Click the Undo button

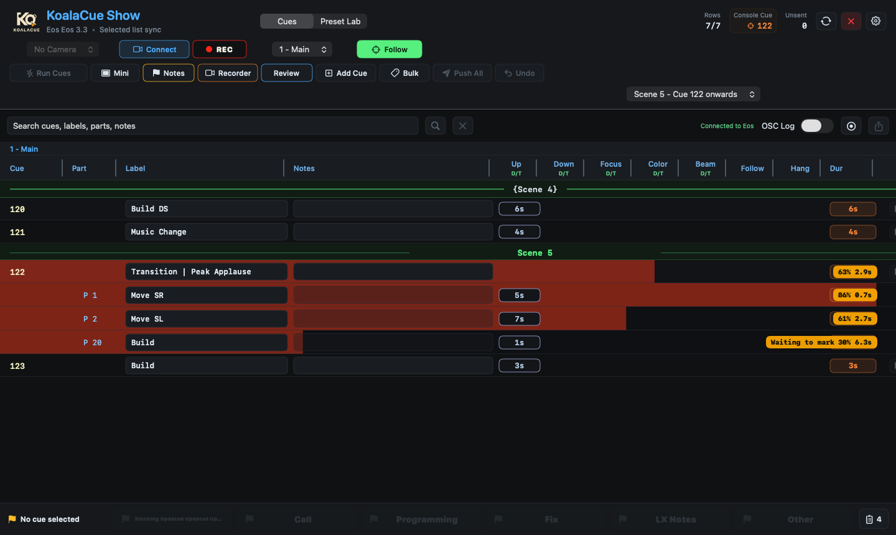520,73
